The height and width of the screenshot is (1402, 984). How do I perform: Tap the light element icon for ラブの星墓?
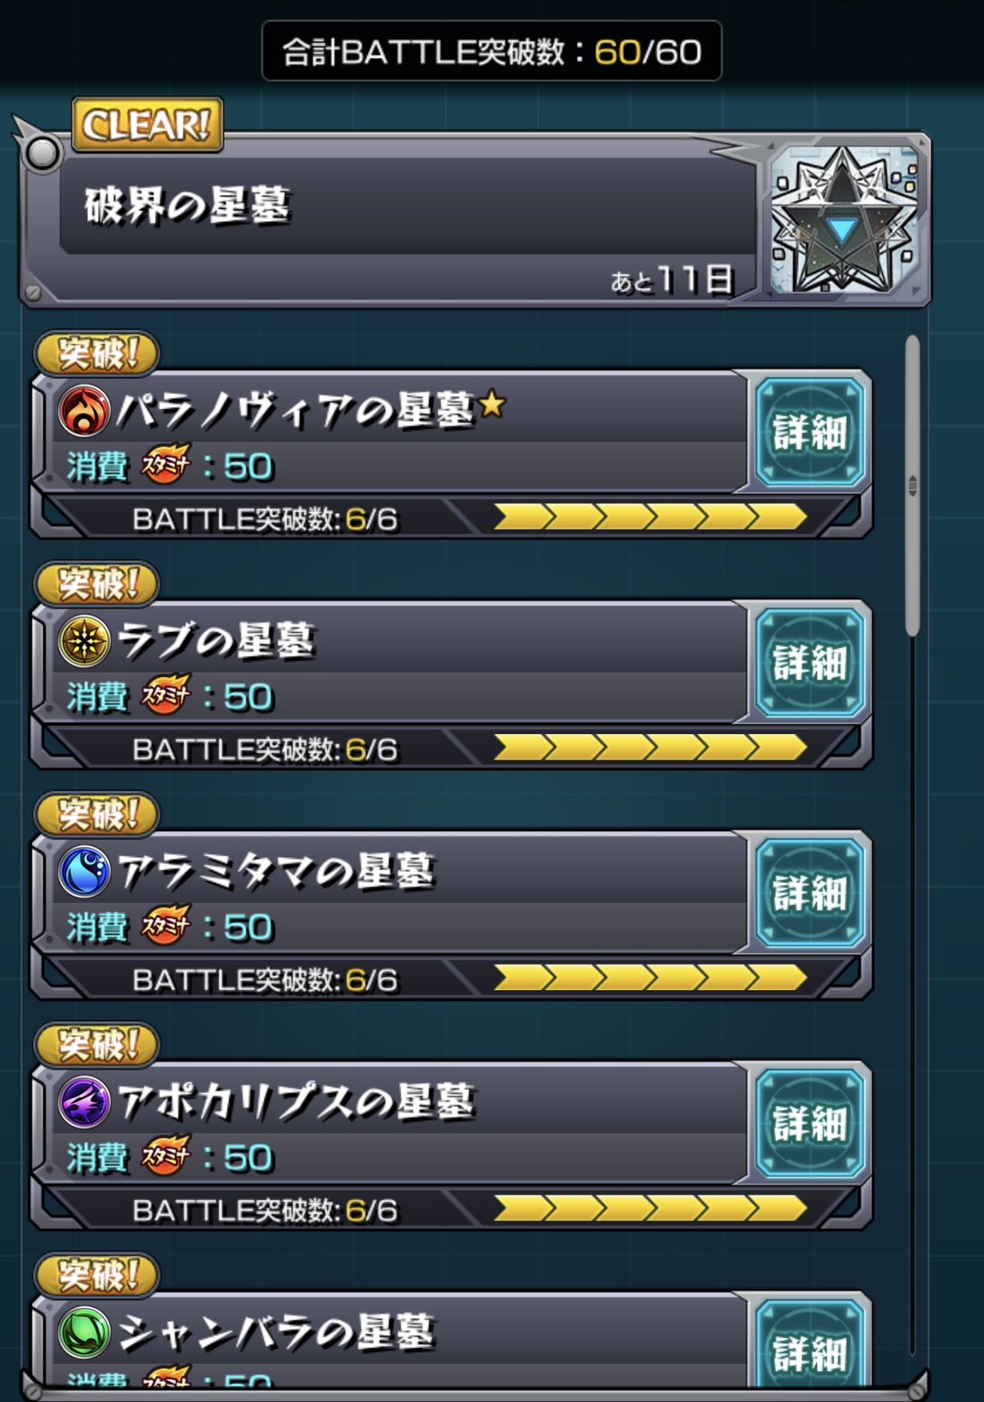[x=84, y=640]
